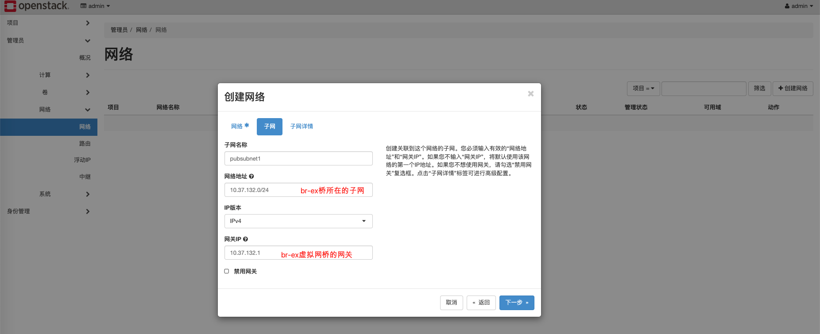Click into the 子网名称 input field
The height and width of the screenshot is (334, 820).
coord(298,158)
